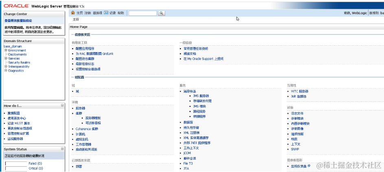Screen dimensions: 384x172
Task: Open the Jolt 连接池 link
Action: coord(298,96)
